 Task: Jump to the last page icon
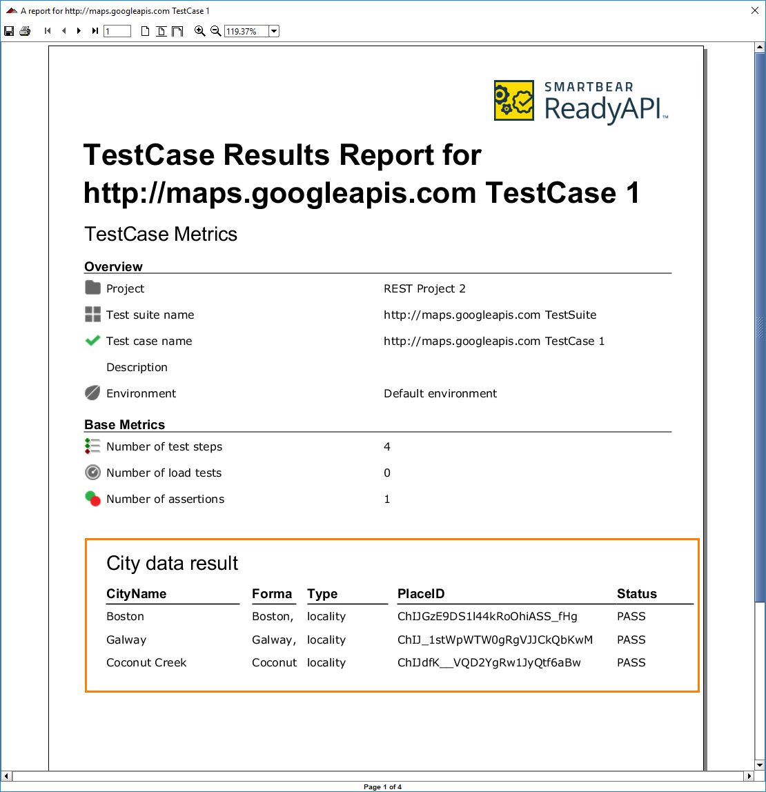(x=94, y=30)
